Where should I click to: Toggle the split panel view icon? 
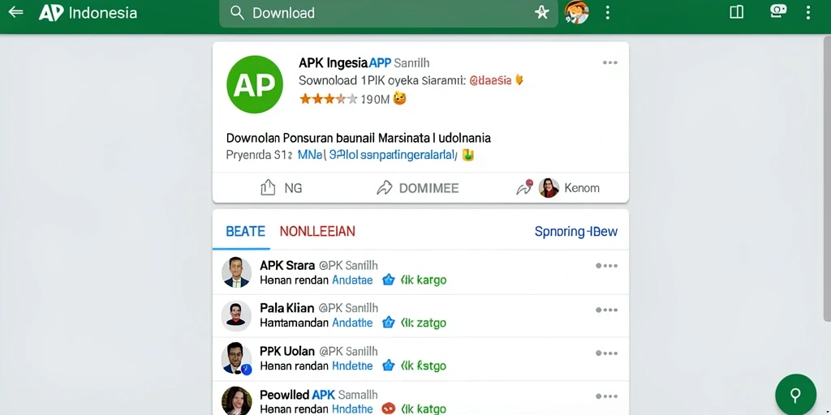[737, 12]
